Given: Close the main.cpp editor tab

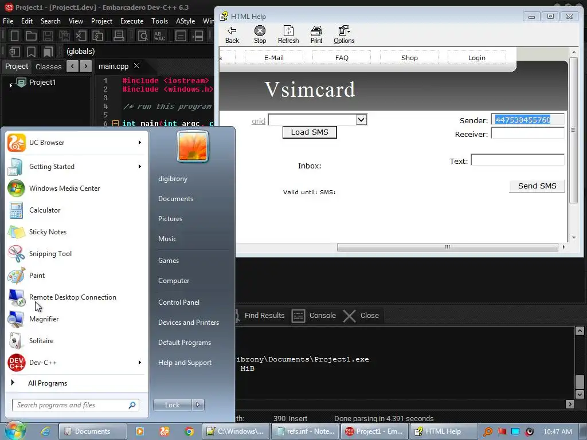Looking at the screenshot, I should click(x=137, y=65).
